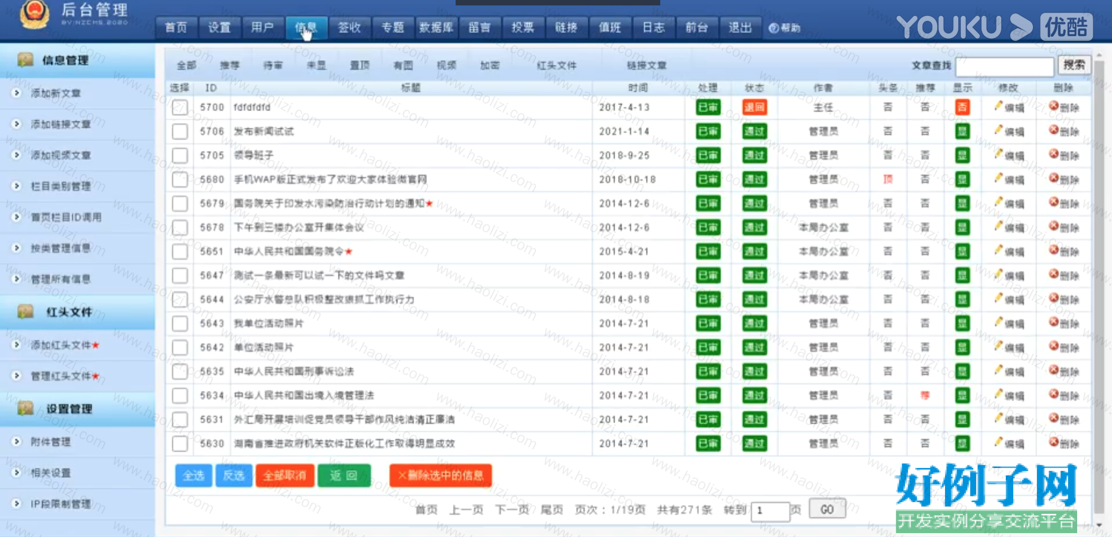Click the national emblem logo icon
Viewport: 1112px width, 537px height.
point(34,14)
